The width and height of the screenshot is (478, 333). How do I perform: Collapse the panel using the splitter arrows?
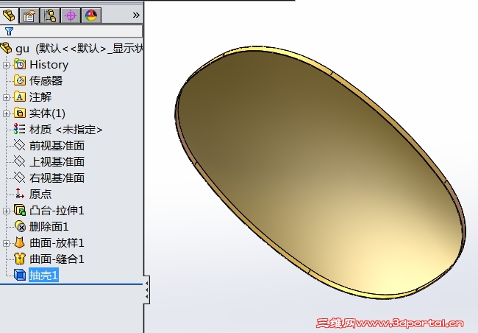[146, 290]
